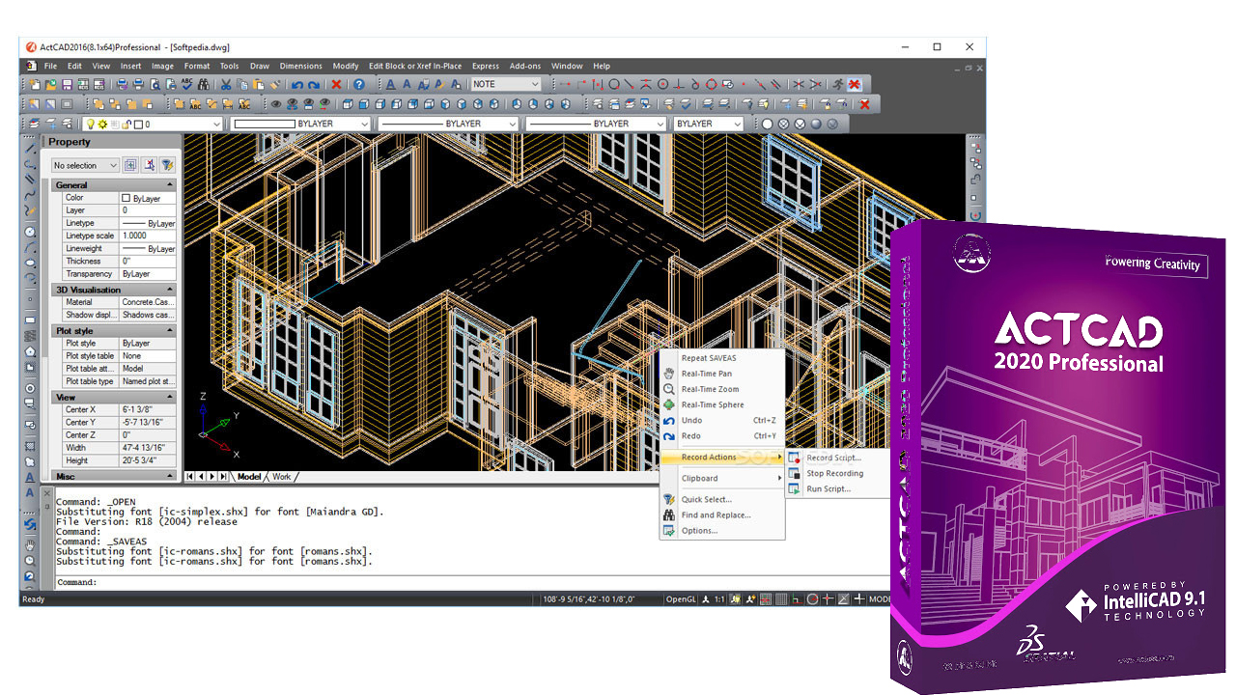Screen dimensions: 1236x695
Task: Click the blue Undo arrow in toolbar
Action: click(x=296, y=84)
